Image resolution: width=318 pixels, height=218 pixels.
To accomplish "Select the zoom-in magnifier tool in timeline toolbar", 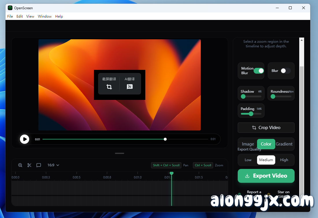I will 20,165.
